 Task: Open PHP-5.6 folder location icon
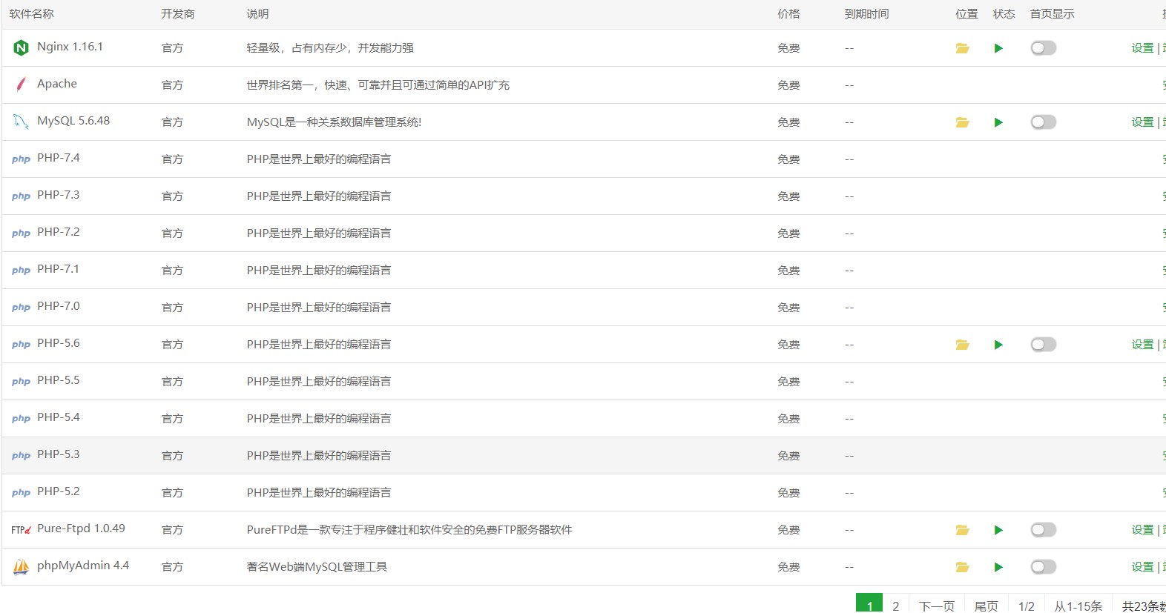(962, 345)
